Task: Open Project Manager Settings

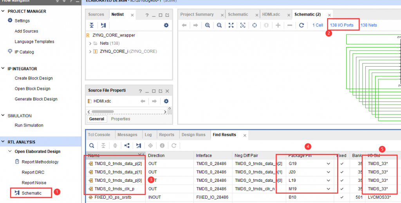Action: [22, 21]
